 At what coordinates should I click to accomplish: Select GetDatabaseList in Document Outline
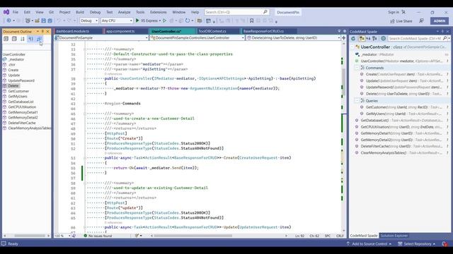21,102
